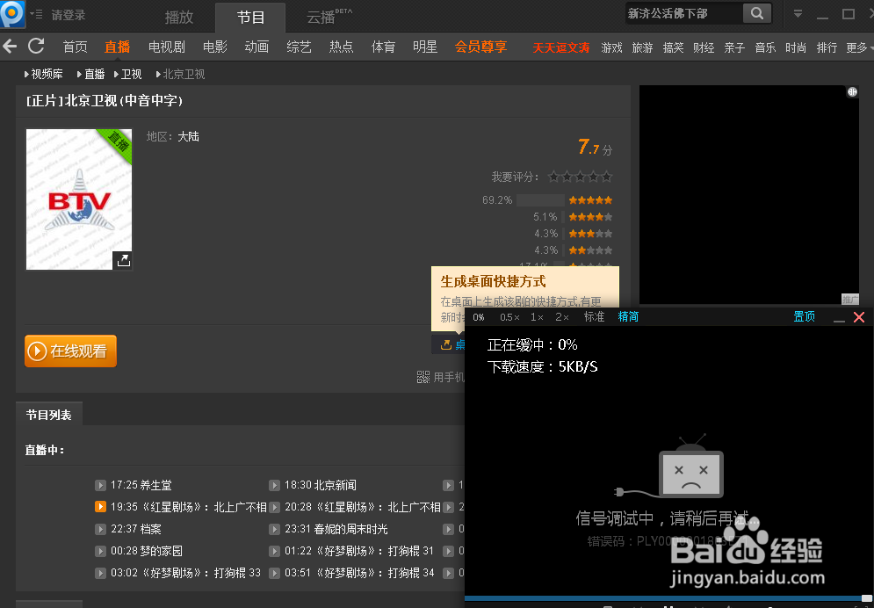The width and height of the screenshot is (874, 608).
Task: Select 2× playback speed
Action: pos(561,316)
